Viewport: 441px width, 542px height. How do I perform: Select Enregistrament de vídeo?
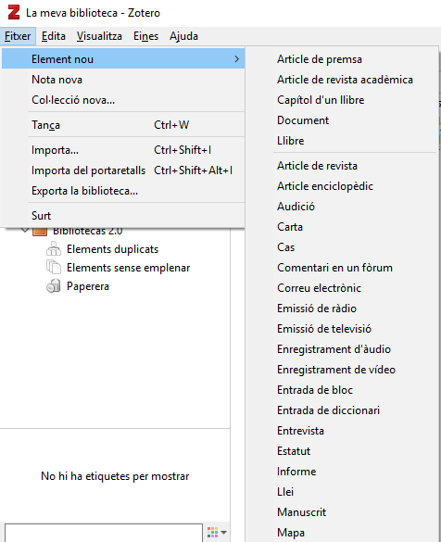342,370
